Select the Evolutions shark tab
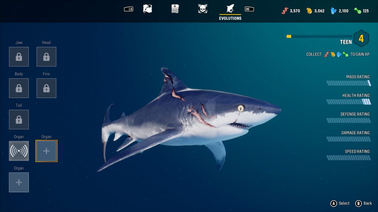 [230, 9]
